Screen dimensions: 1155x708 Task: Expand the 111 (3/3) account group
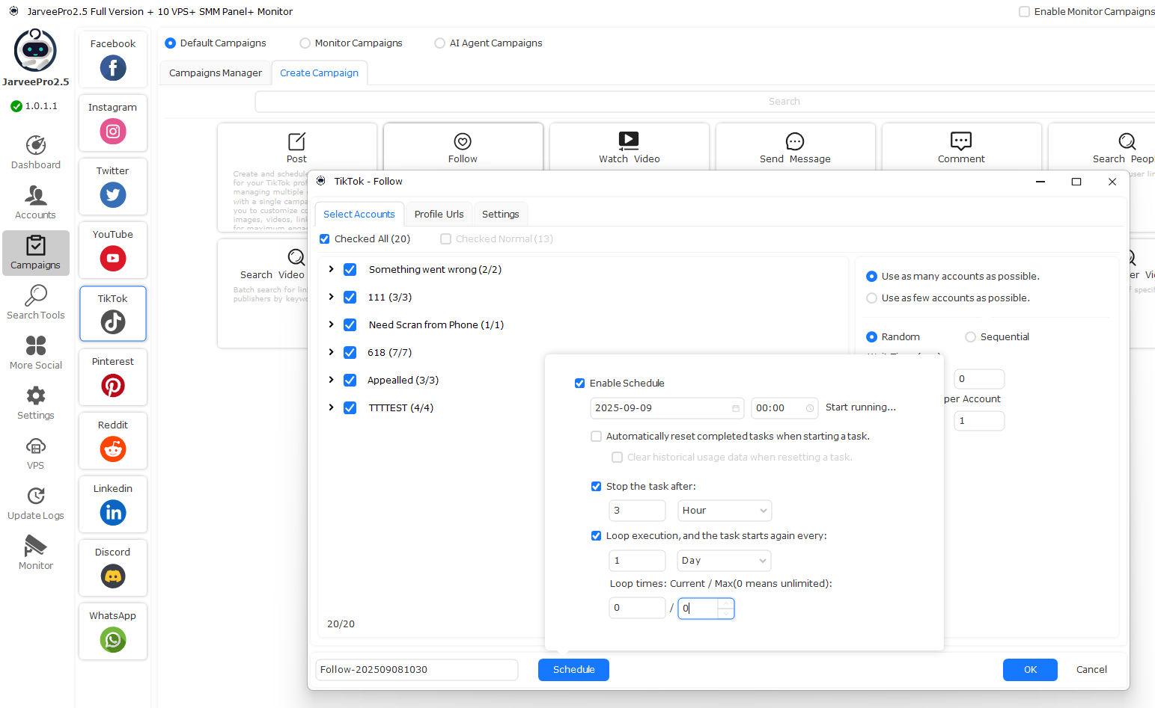[331, 297]
